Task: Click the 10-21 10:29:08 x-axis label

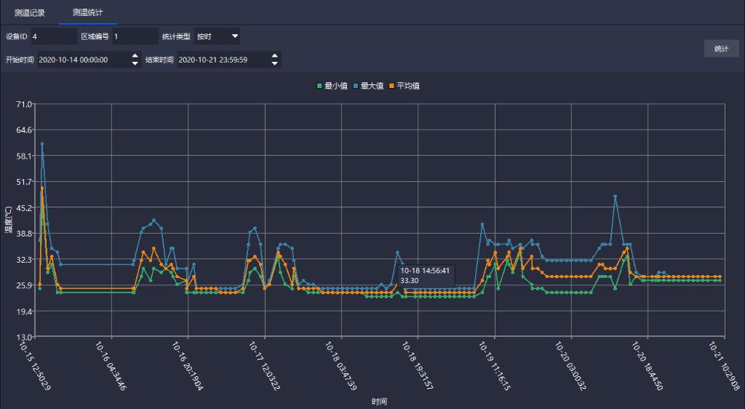Action: [724, 366]
